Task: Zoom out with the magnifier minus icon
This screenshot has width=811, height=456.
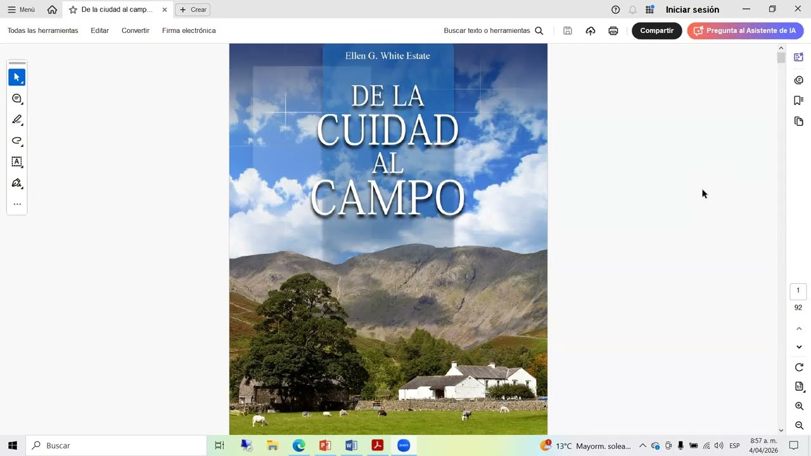Action: pyautogui.click(x=799, y=426)
